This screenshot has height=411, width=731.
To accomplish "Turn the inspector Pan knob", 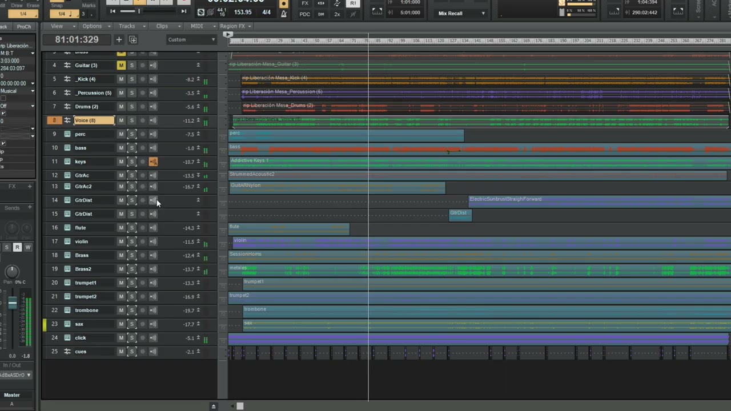I will pyautogui.click(x=11, y=272).
